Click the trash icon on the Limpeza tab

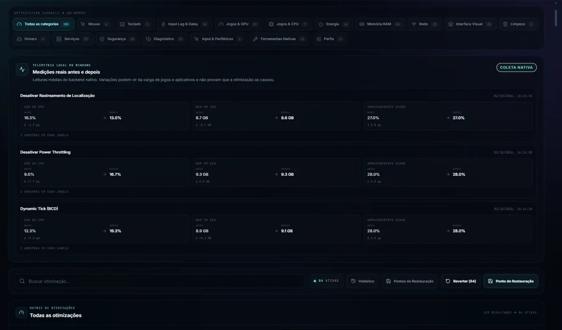[505, 24]
